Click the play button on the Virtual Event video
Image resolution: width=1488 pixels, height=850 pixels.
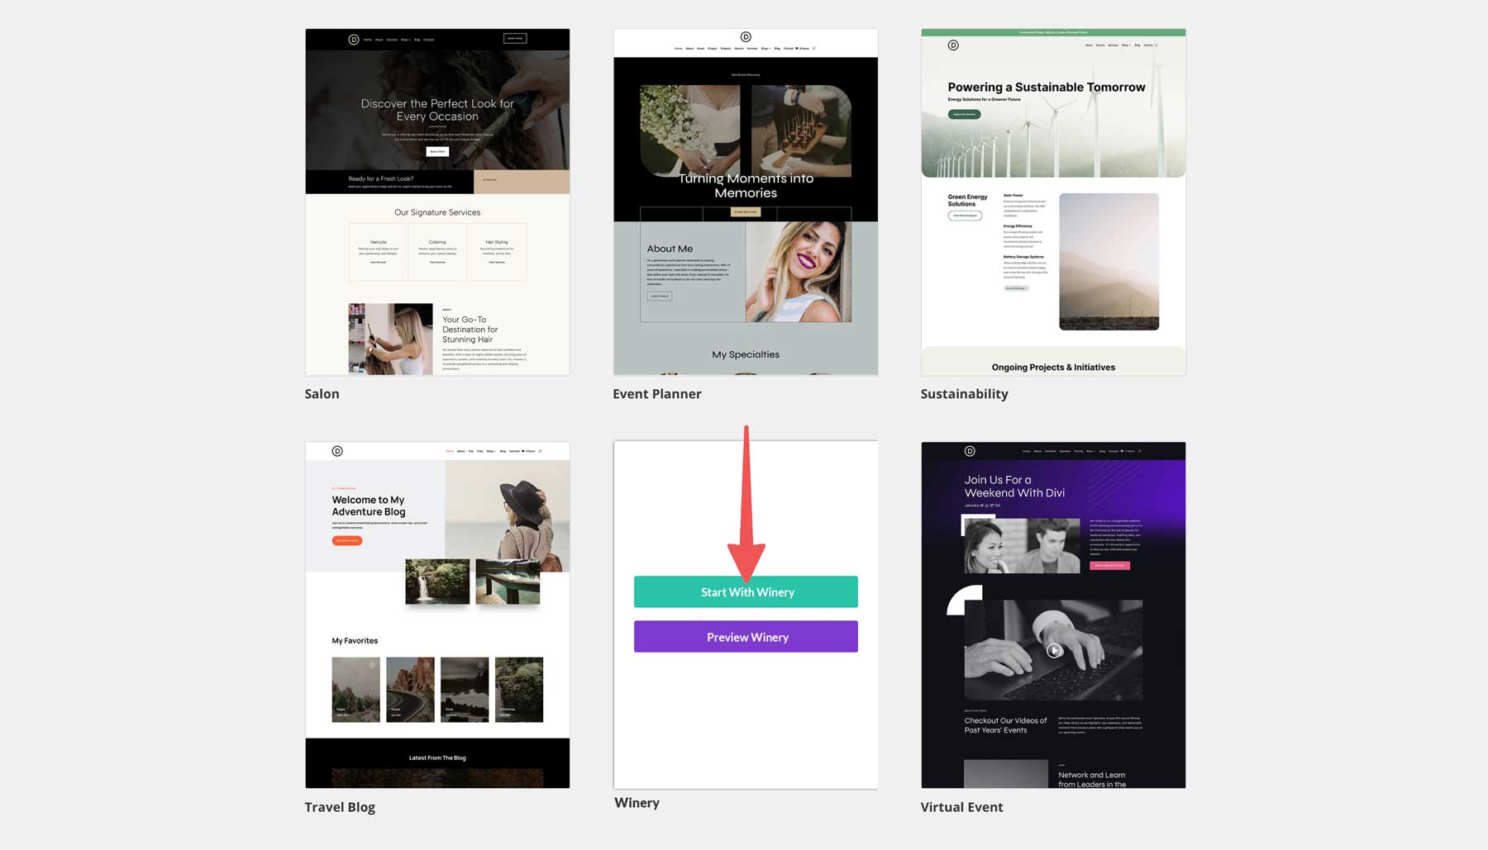pyautogui.click(x=1053, y=652)
